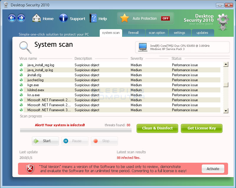Open Support via the blue info icon
Screen dimensions: 236x188
pyautogui.click(x=63, y=18)
